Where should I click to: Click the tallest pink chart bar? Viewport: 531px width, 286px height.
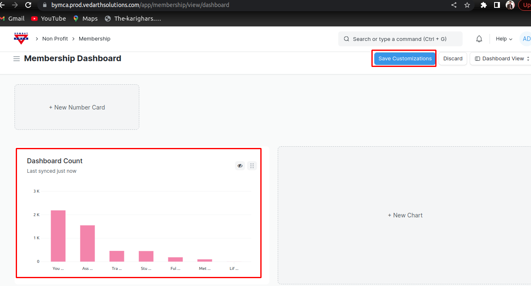[x=58, y=236]
